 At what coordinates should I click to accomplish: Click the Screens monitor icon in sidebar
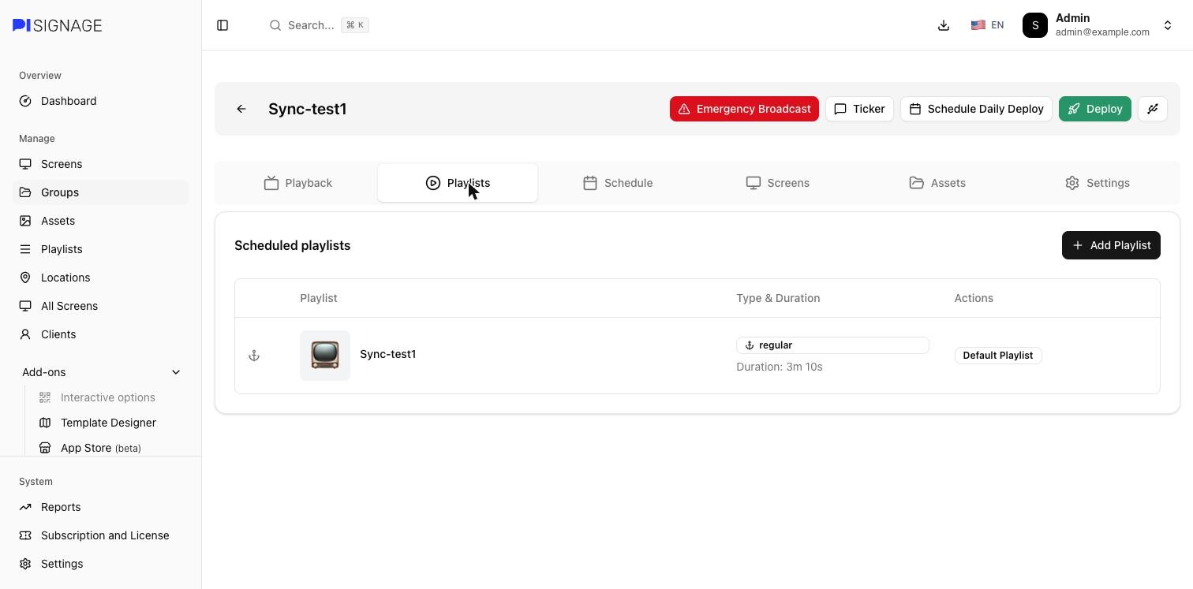coord(25,164)
